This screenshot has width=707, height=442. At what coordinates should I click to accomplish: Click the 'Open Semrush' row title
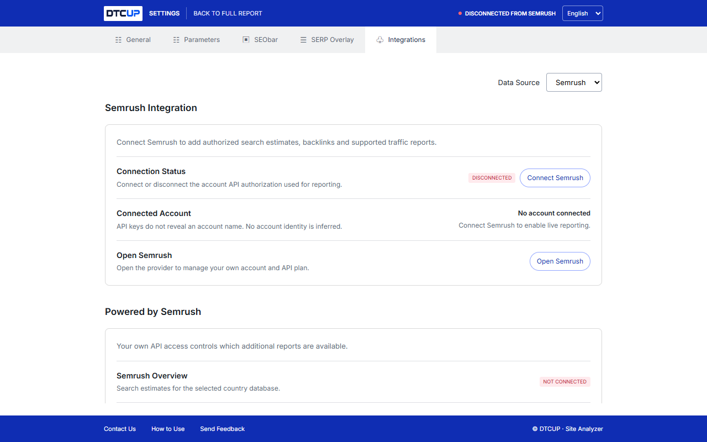144,255
